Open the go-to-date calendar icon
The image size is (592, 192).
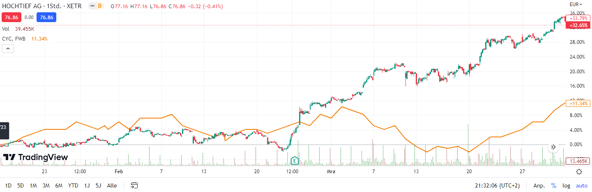click(x=134, y=185)
